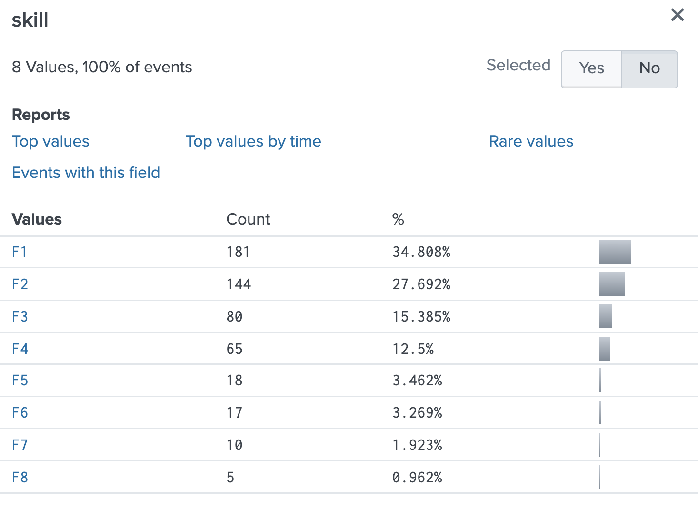Set Selected to Yes
Viewport: 698px width, 508px height.
click(x=591, y=68)
